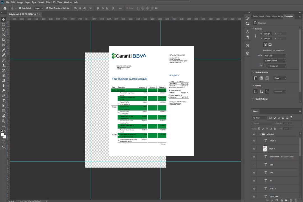303x202 pixels.
Task: Select the Brush tool
Action: click(3, 60)
